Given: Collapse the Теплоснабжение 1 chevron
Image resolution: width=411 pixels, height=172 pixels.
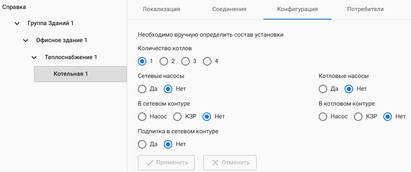Looking at the screenshot, I should pos(34,57).
